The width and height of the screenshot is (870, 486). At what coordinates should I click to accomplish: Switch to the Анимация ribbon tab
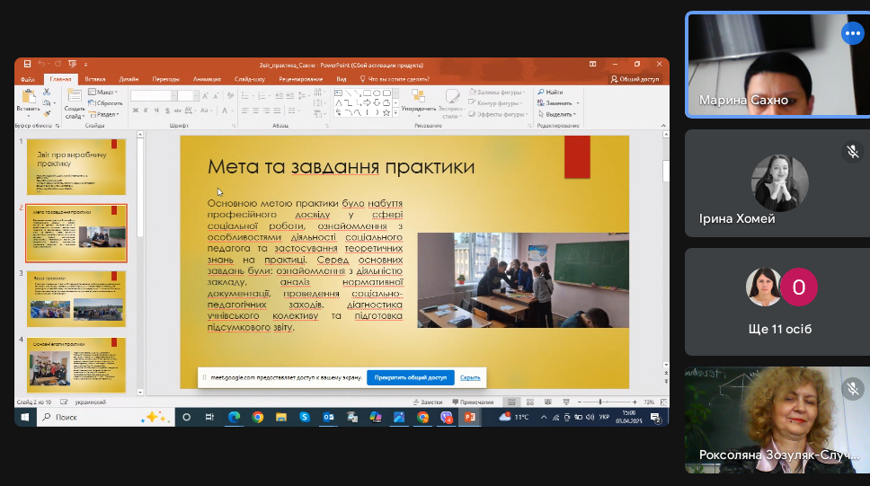207,79
